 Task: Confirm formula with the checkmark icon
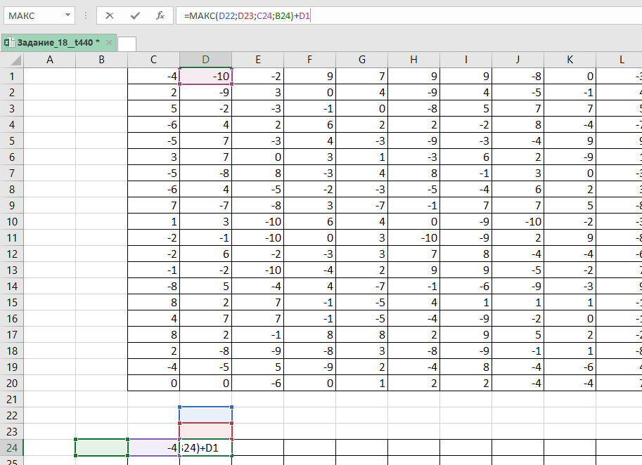tap(134, 15)
